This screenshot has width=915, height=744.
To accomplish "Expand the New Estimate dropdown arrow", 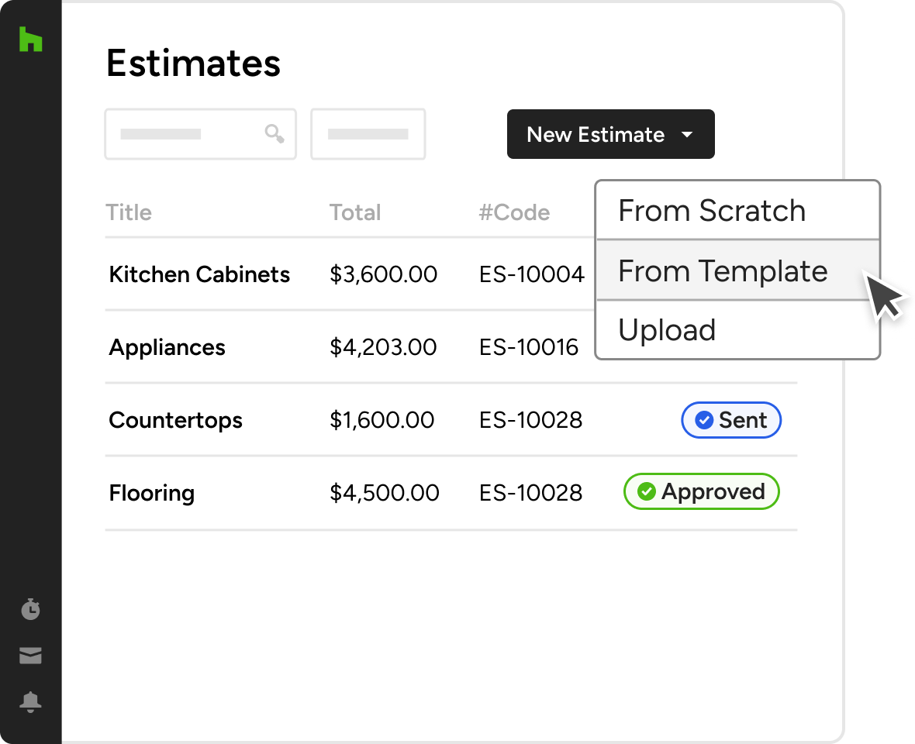I will click(686, 135).
